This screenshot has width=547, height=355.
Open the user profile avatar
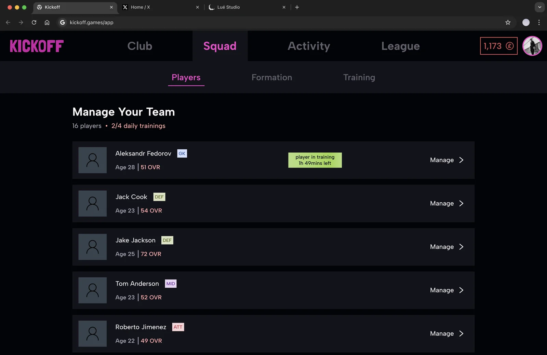[x=532, y=46]
